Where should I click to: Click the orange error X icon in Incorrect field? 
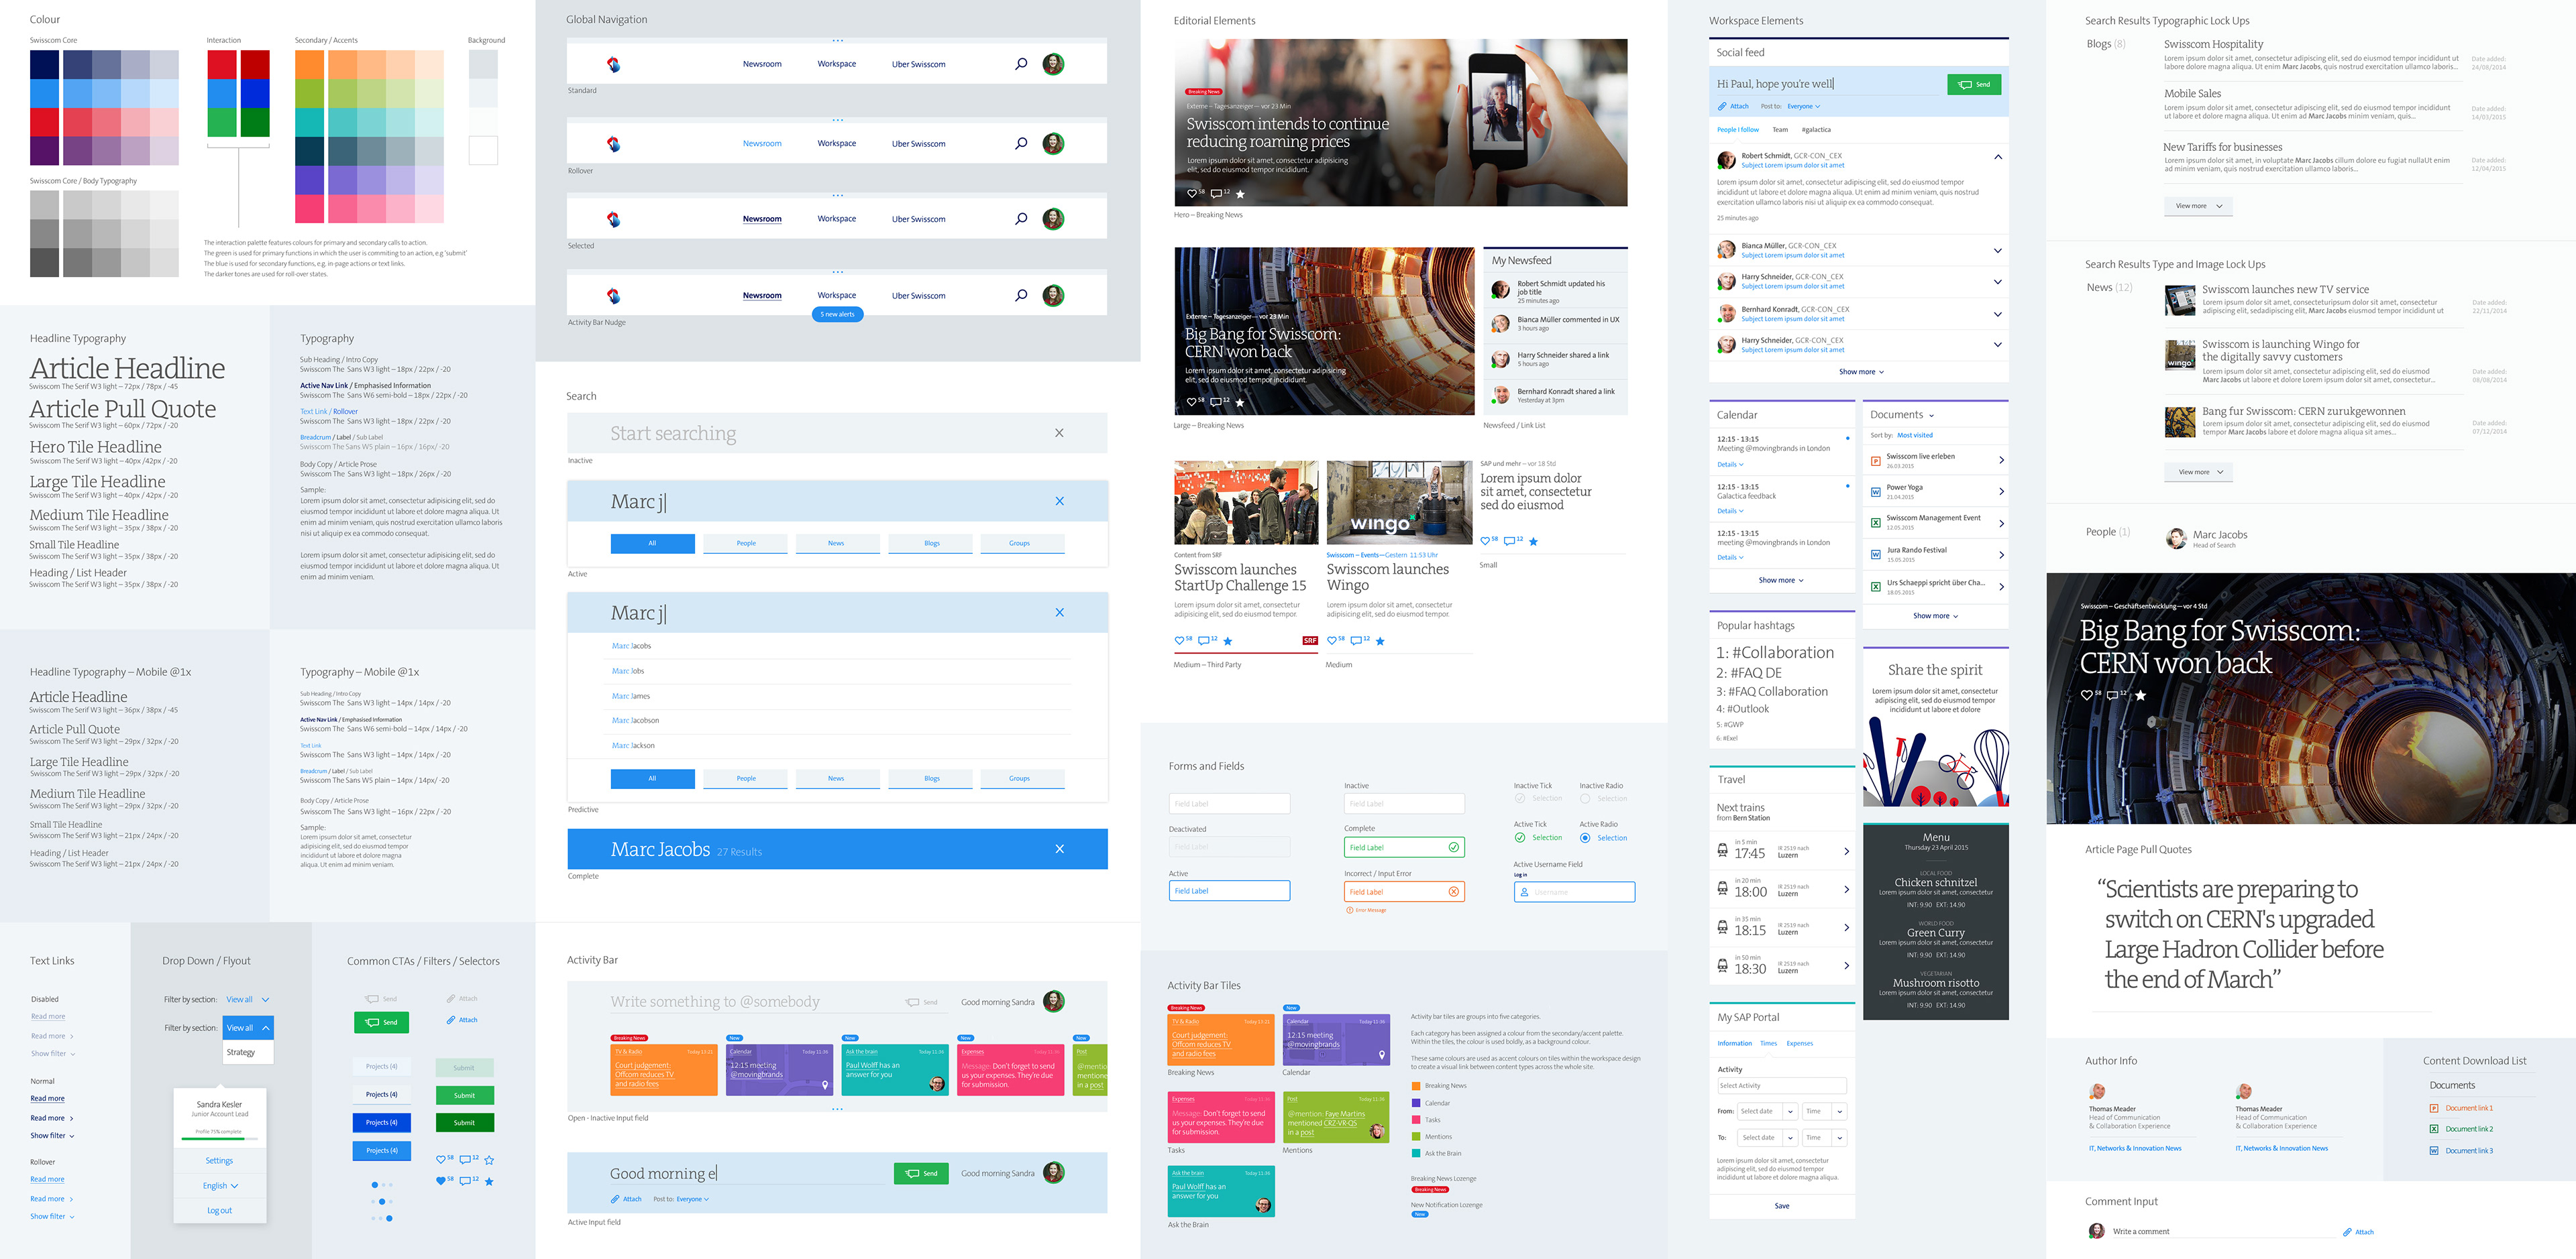pos(1453,892)
